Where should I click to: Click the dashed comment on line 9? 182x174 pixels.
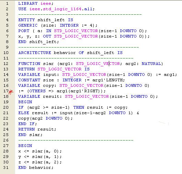pos(79,47)
